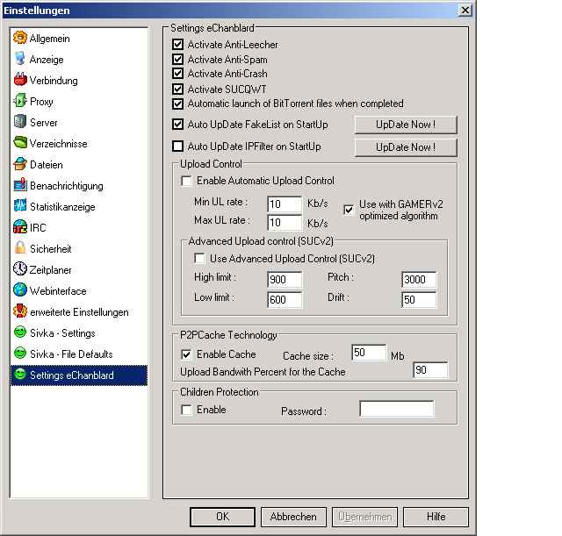Click the Allgemein gear icon

pyautogui.click(x=20, y=38)
